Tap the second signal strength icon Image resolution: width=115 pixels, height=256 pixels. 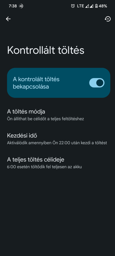point(92,6)
